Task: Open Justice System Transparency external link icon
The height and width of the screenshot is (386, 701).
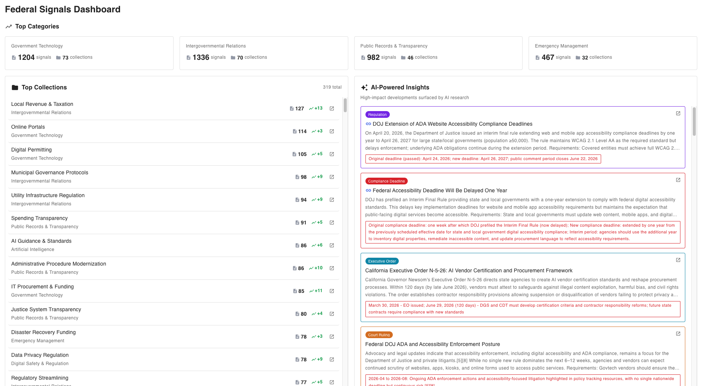Action: [332, 314]
